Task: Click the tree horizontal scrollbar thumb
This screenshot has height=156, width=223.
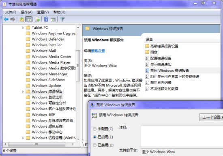Action: coord(36,144)
